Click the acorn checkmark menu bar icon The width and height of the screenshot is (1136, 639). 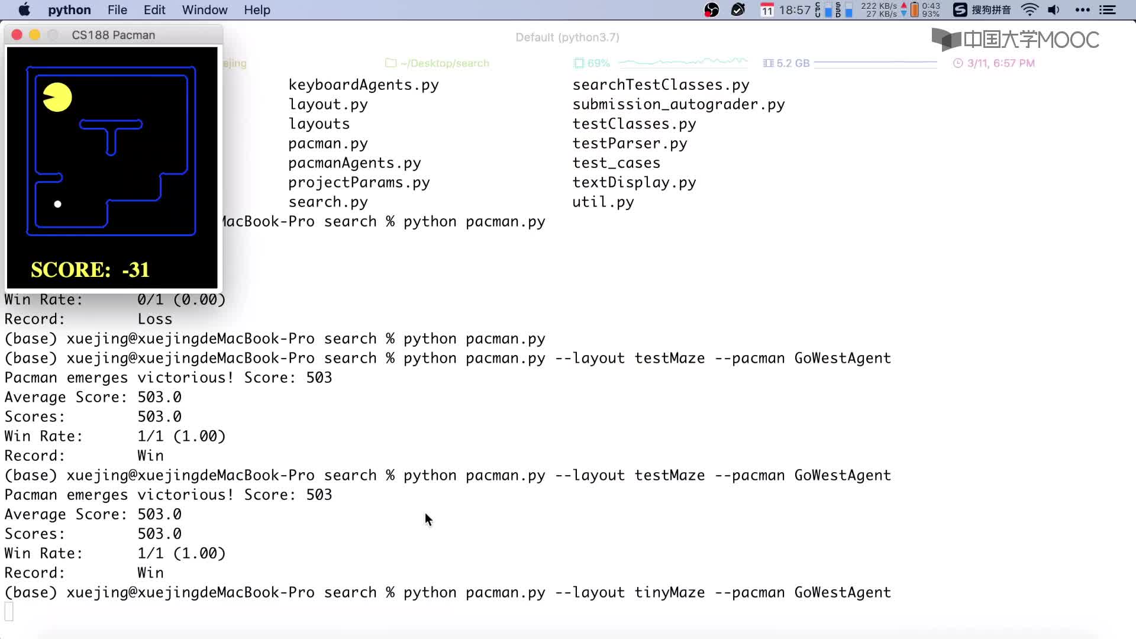(x=738, y=10)
